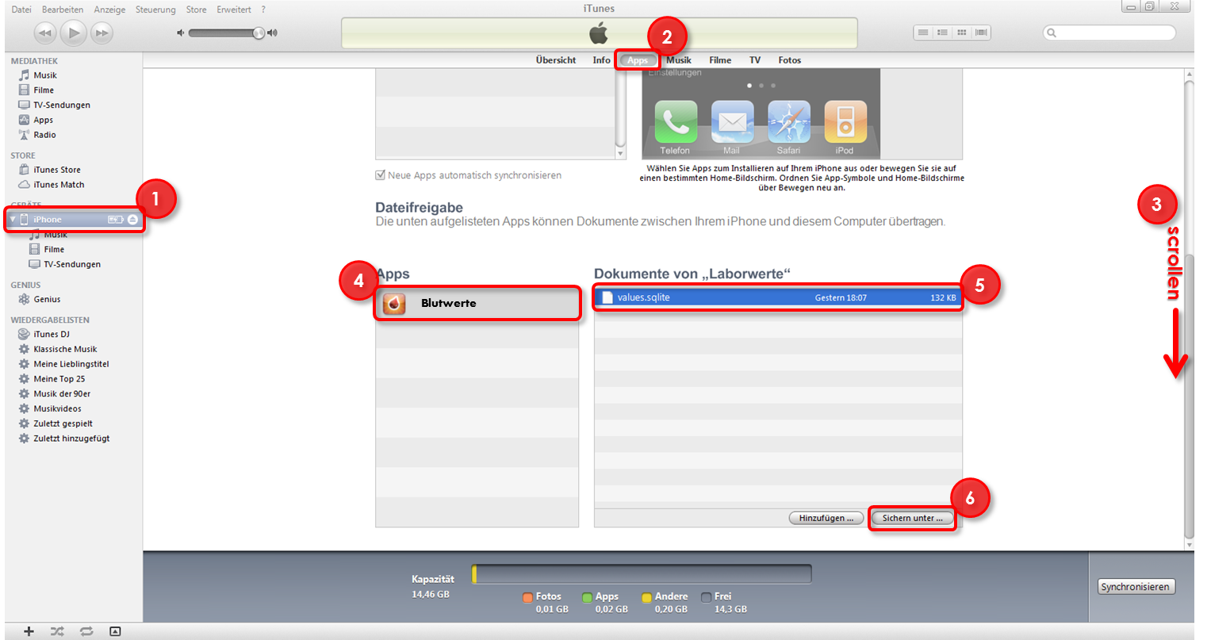Viewport: 1211px width, 640px height.
Task: Switch to list view icon
Action: 922,33
